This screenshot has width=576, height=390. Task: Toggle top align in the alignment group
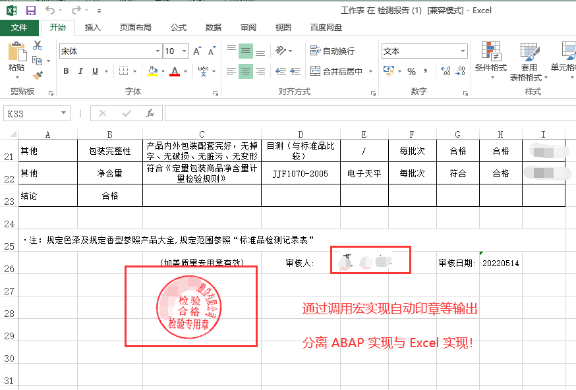click(x=231, y=48)
